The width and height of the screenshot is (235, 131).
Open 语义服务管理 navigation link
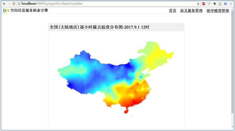click(x=191, y=11)
